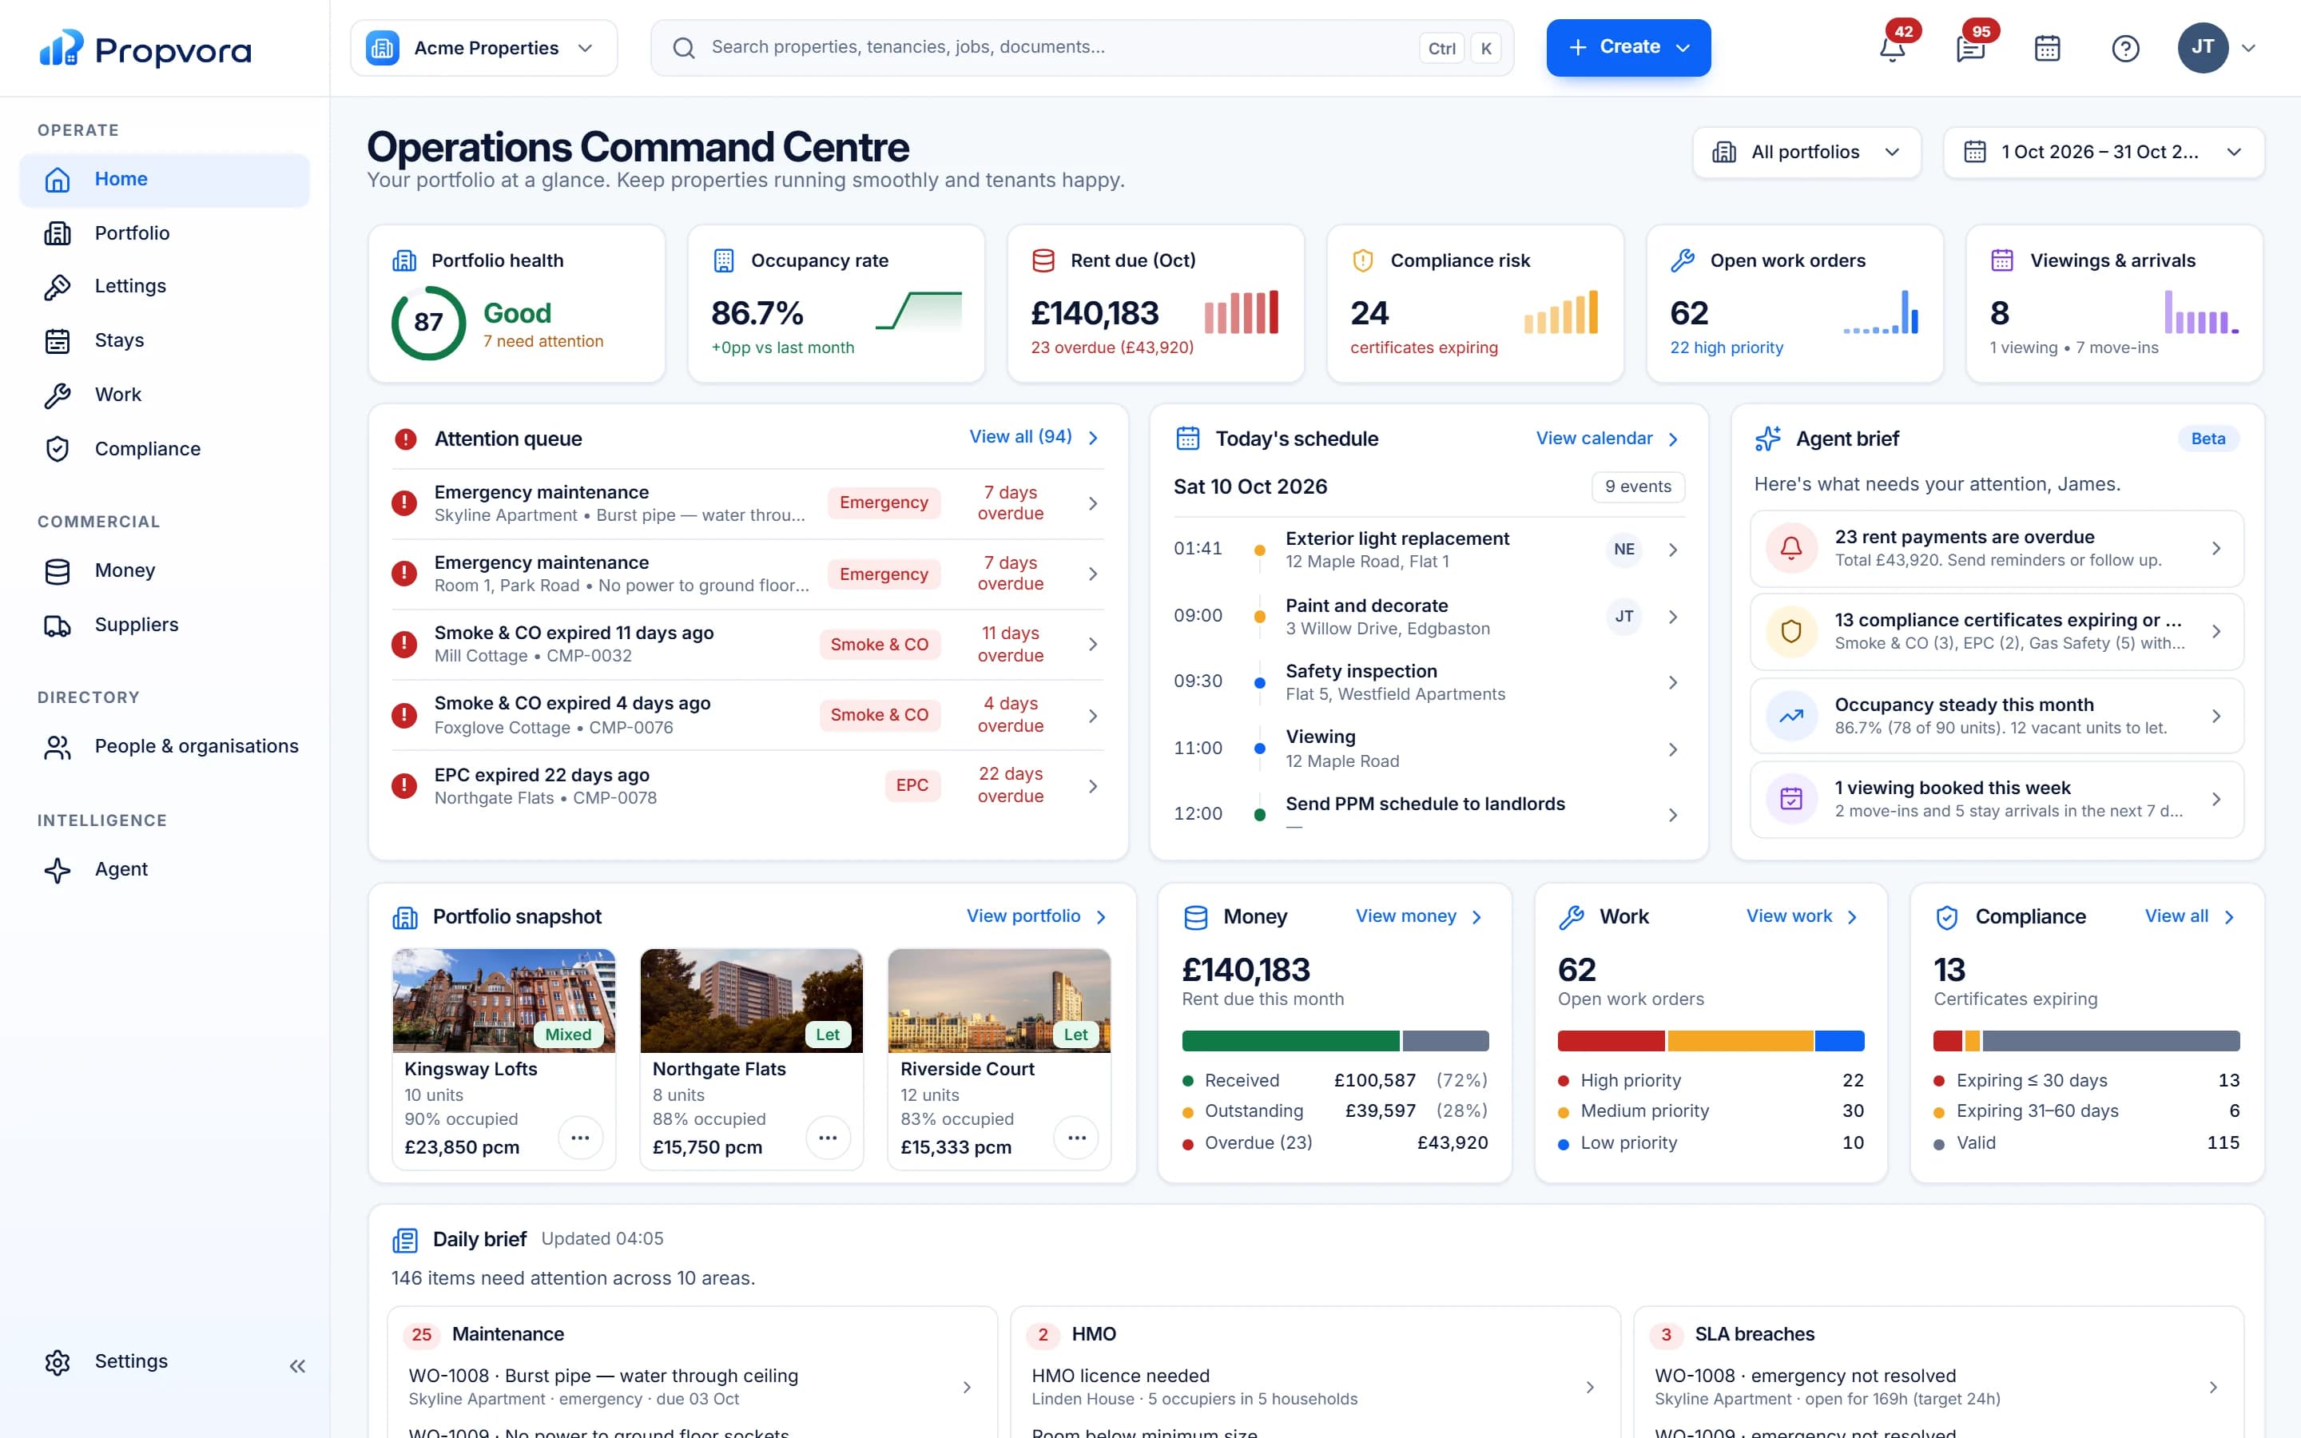Open the Occupancy rate summary card

click(836, 304)
